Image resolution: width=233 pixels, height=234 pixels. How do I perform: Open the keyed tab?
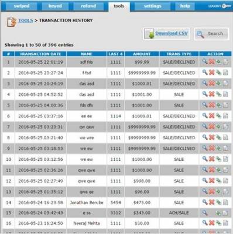pyautogui.click(x=55, y=6)
